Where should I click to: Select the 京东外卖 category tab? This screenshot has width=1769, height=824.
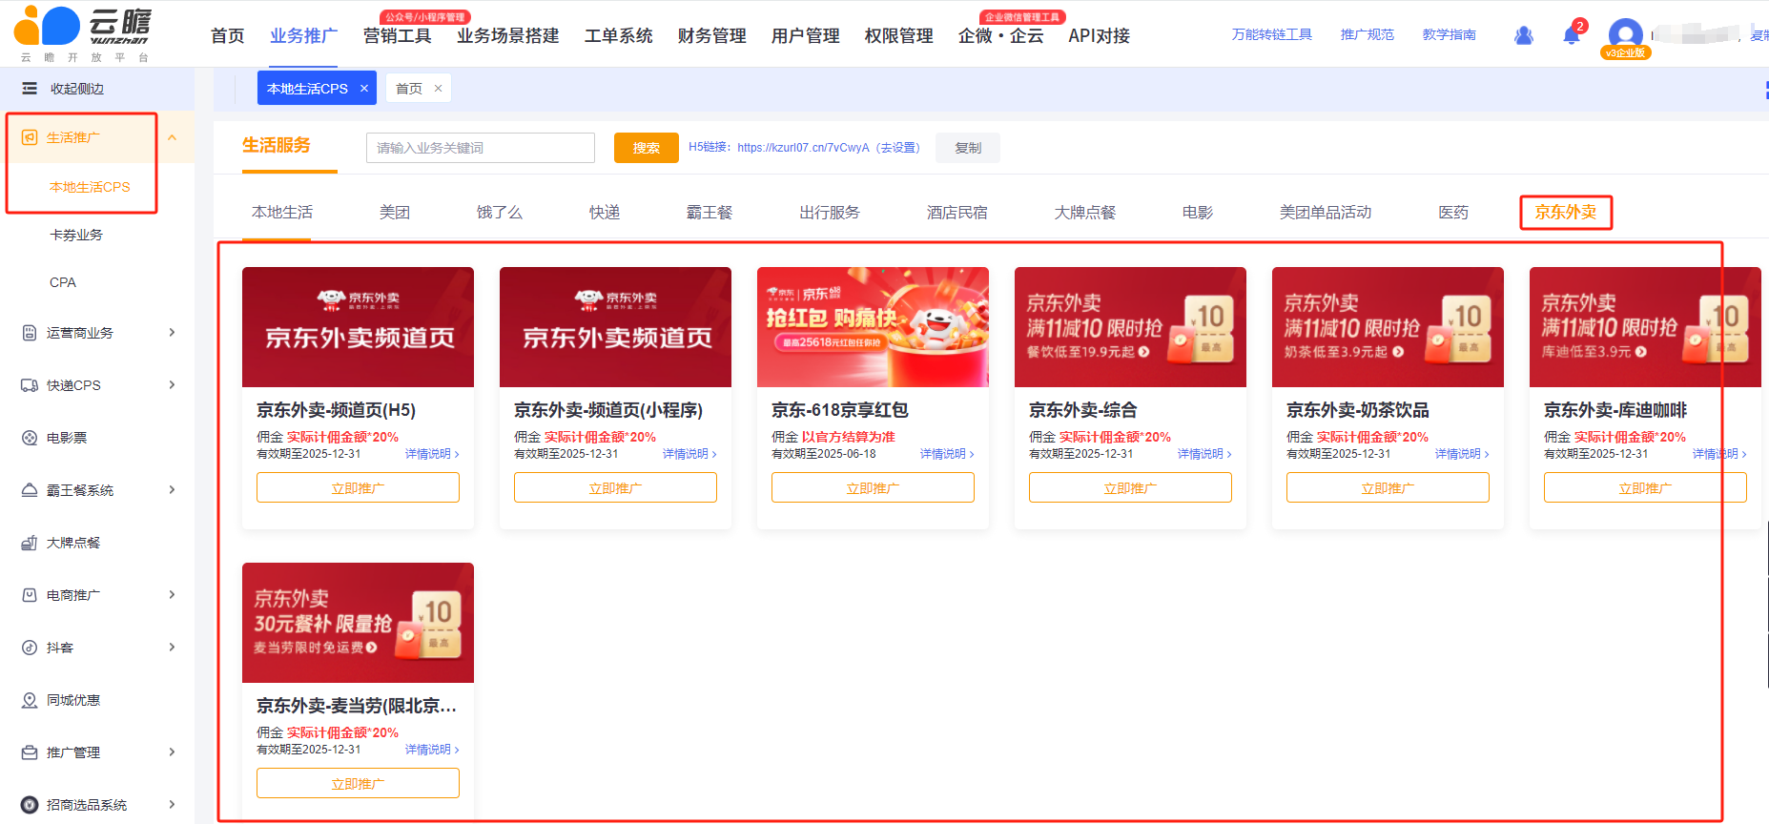click(x=1566, y=213)
